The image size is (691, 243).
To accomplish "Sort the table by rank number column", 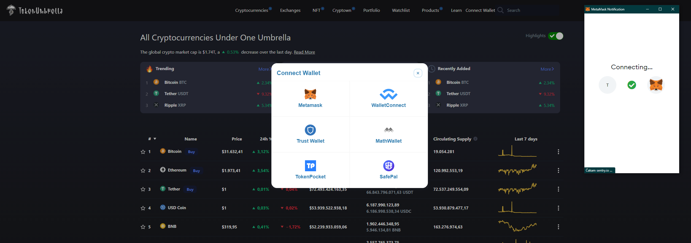I will (152, 139).
